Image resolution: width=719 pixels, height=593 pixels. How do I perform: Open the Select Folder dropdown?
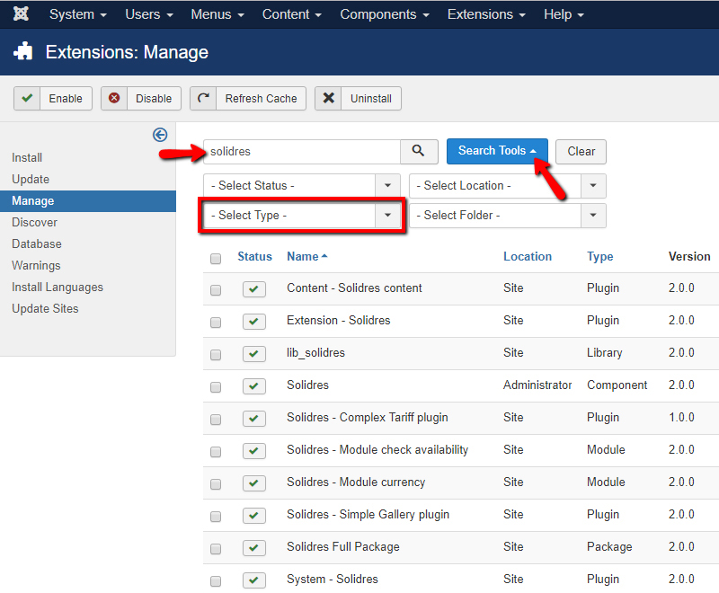[x=507, y=216]
